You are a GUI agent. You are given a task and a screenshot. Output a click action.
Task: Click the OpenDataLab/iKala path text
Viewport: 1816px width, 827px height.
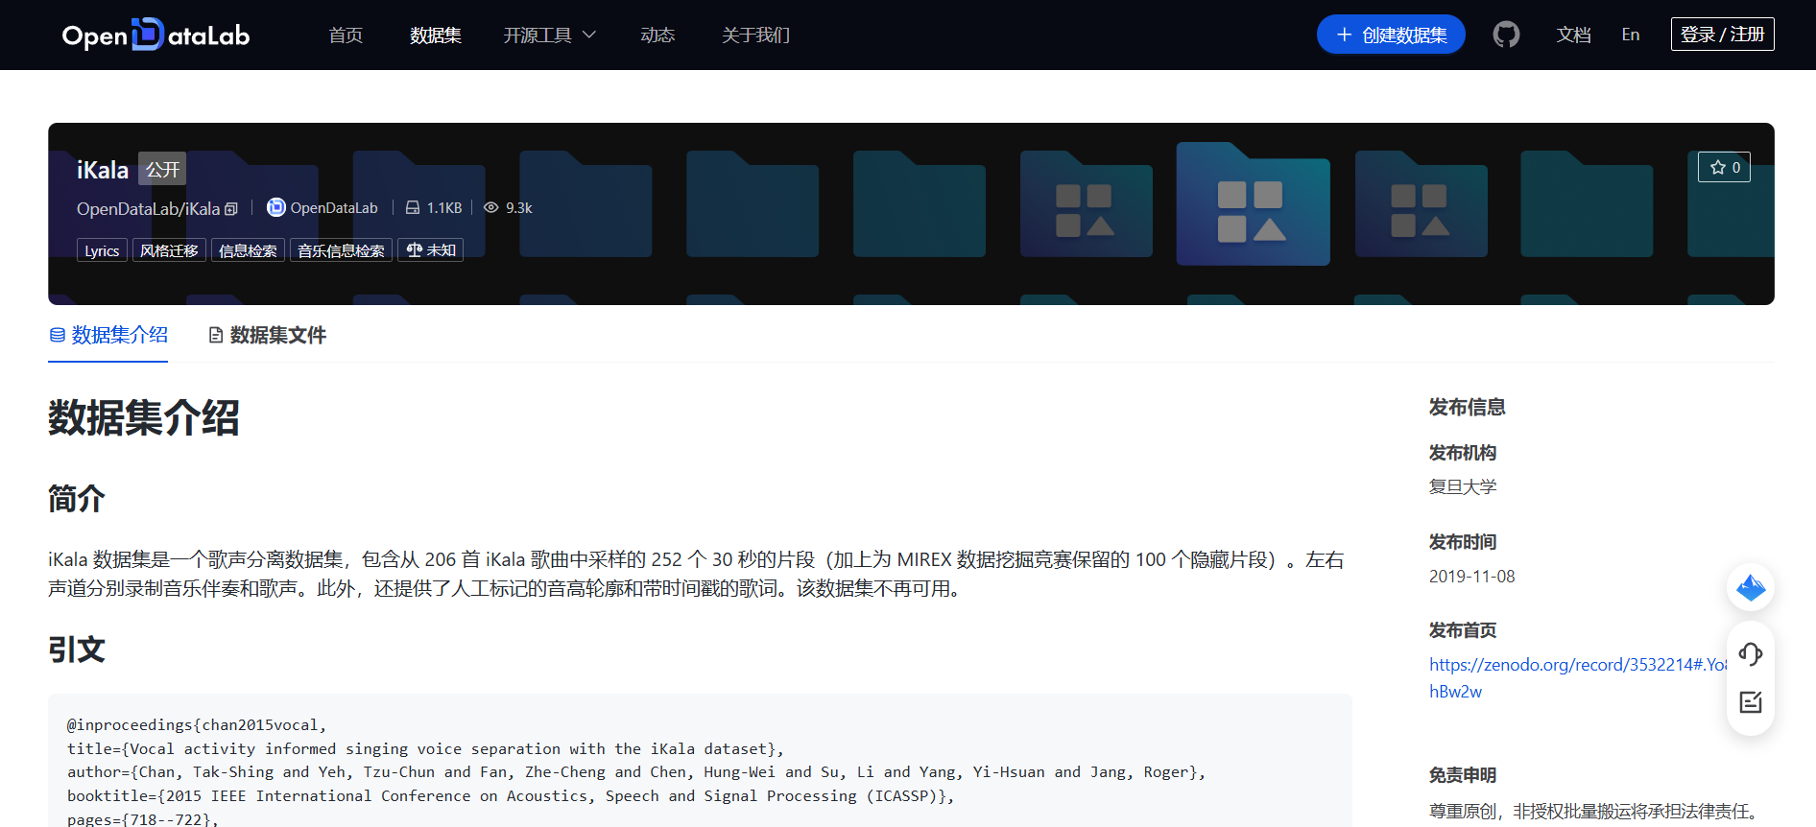(x=148, y=209)
